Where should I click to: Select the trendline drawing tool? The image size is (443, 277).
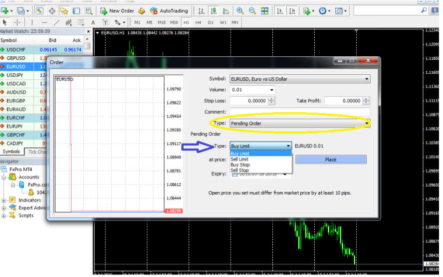57,22
